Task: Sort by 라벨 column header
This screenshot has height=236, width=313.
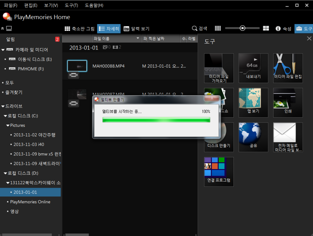Action: [x=192, y=38]
